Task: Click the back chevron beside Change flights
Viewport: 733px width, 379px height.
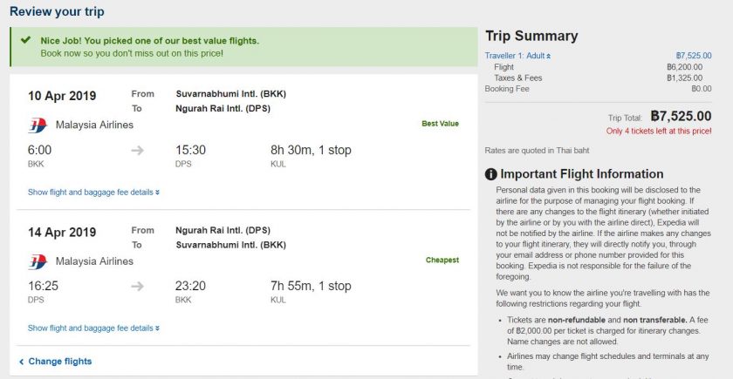Action: point(22,362)
